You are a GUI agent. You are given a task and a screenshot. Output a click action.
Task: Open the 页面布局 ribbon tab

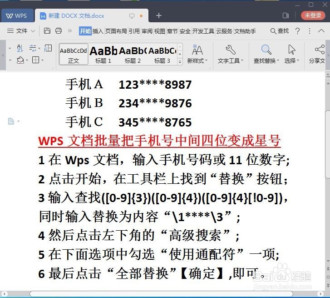tap(116, 31)
